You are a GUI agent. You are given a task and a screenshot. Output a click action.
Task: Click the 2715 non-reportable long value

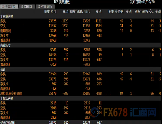point(53,103)
